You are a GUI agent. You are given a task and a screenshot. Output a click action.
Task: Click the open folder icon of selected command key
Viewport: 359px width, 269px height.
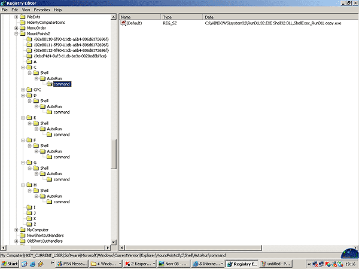pos(50,84)
